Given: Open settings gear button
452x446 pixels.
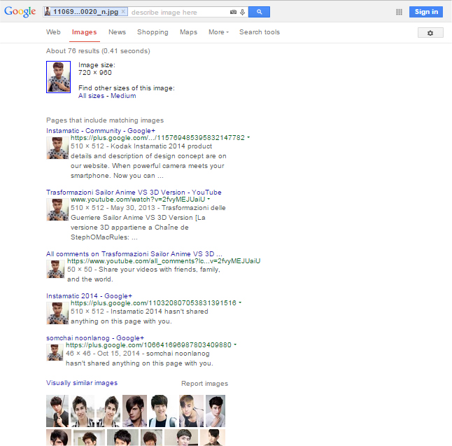Looking at the screenshot, I should coord(430,33).
